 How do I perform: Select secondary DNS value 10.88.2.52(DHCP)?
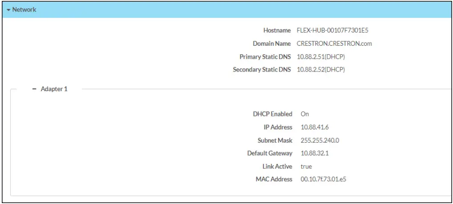tap(321, 70)
